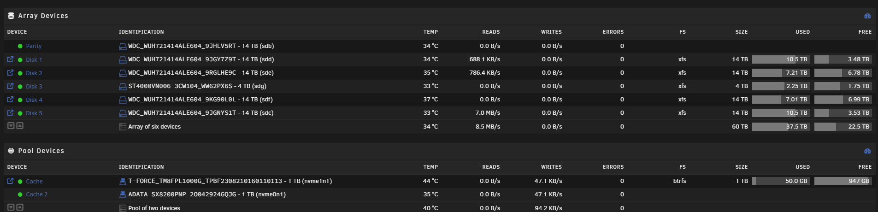
Task: Click the array total free 22.5 TB bar
Action: pyautogui.click(x=843, y=126)
